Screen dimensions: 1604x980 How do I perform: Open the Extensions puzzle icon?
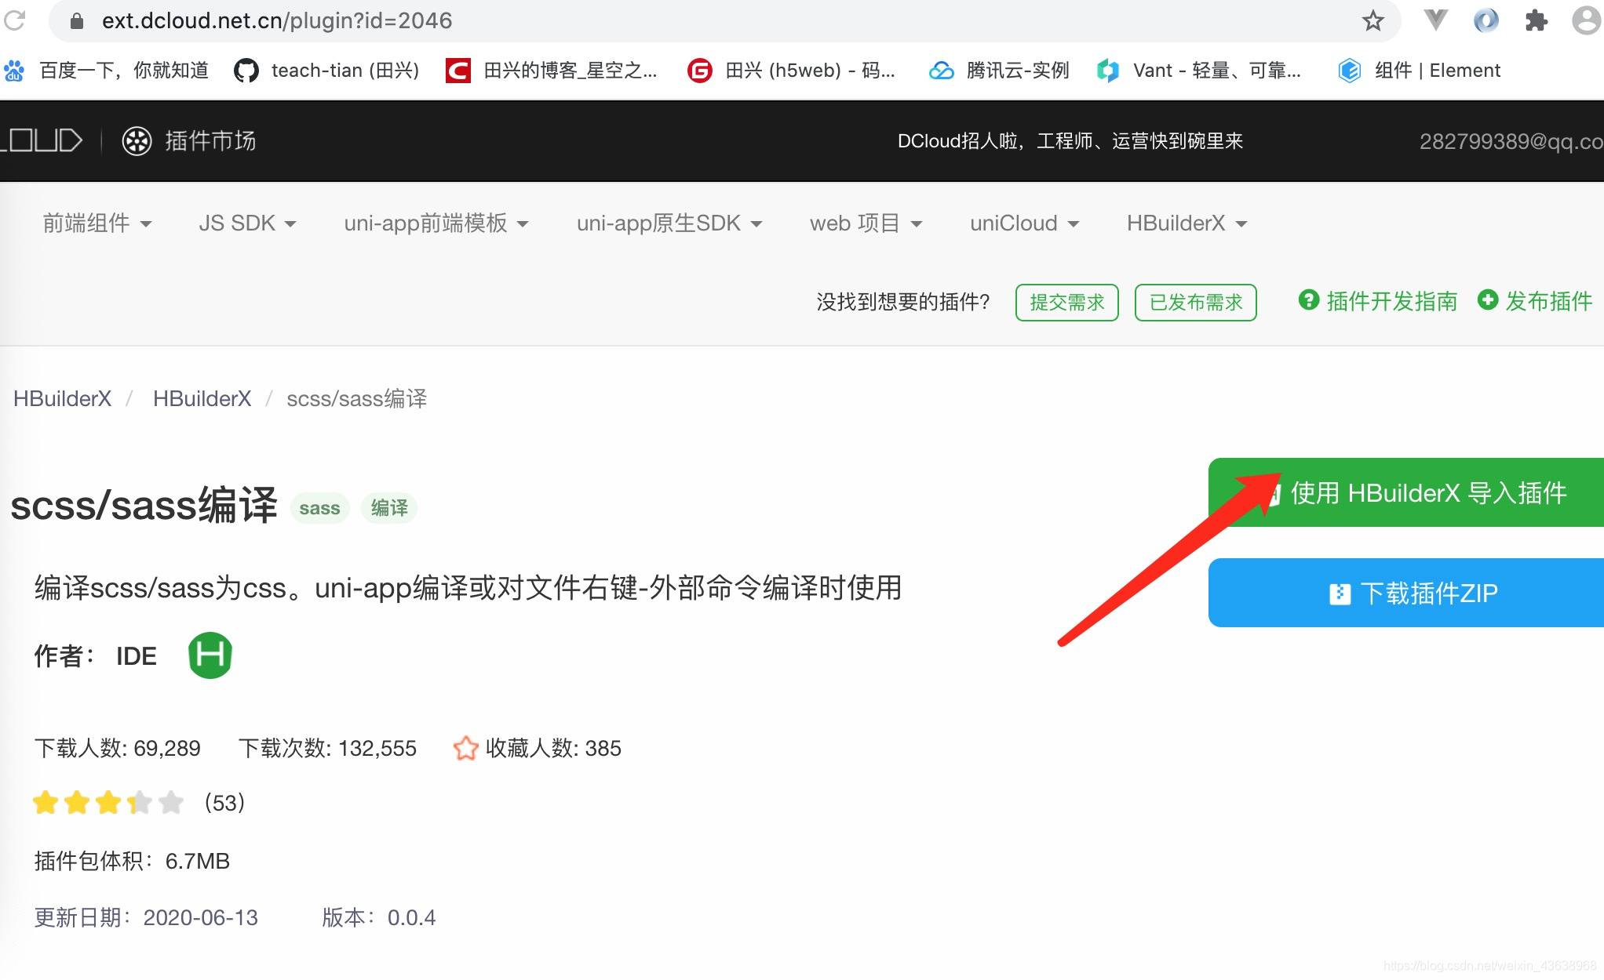pos(1536,21)
